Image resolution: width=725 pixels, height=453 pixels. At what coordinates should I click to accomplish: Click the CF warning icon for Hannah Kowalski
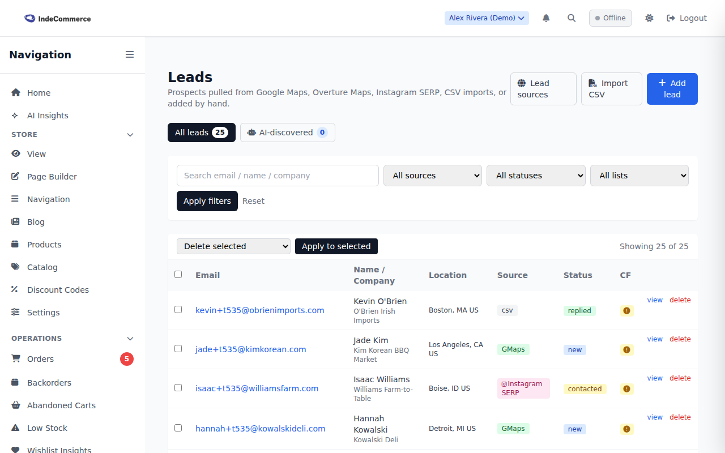coord(626,429)
